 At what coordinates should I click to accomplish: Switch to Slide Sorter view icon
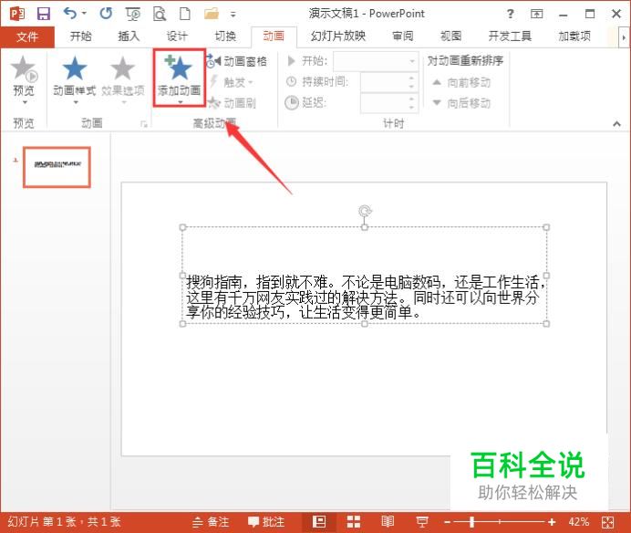pos(353,522)
